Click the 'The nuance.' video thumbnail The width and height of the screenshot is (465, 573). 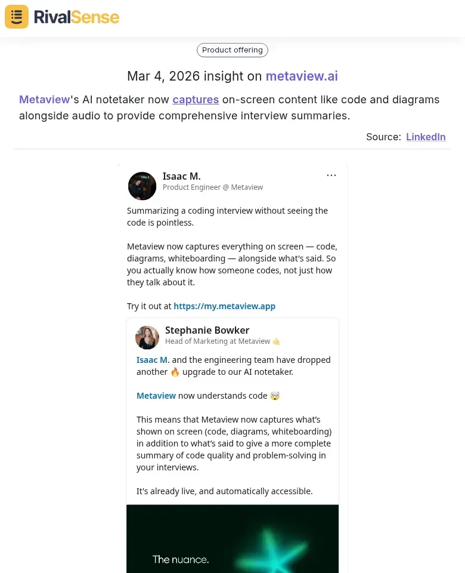232,539
